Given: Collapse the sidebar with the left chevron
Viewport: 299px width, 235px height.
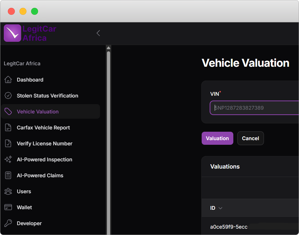Looking at the screenshot, I should pos(98,33).
